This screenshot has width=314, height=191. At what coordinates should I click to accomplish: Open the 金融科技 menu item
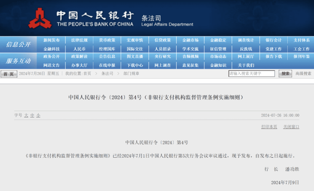tap(51, 49)
